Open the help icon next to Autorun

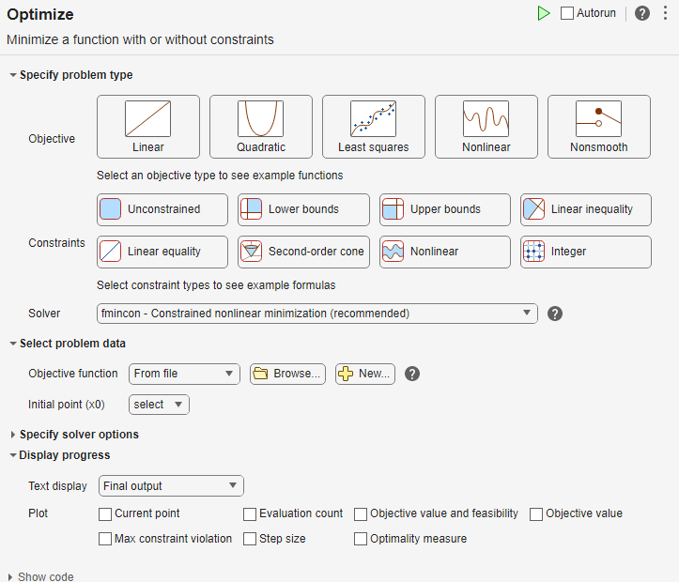pyautogui.click(x=641, y=13)
